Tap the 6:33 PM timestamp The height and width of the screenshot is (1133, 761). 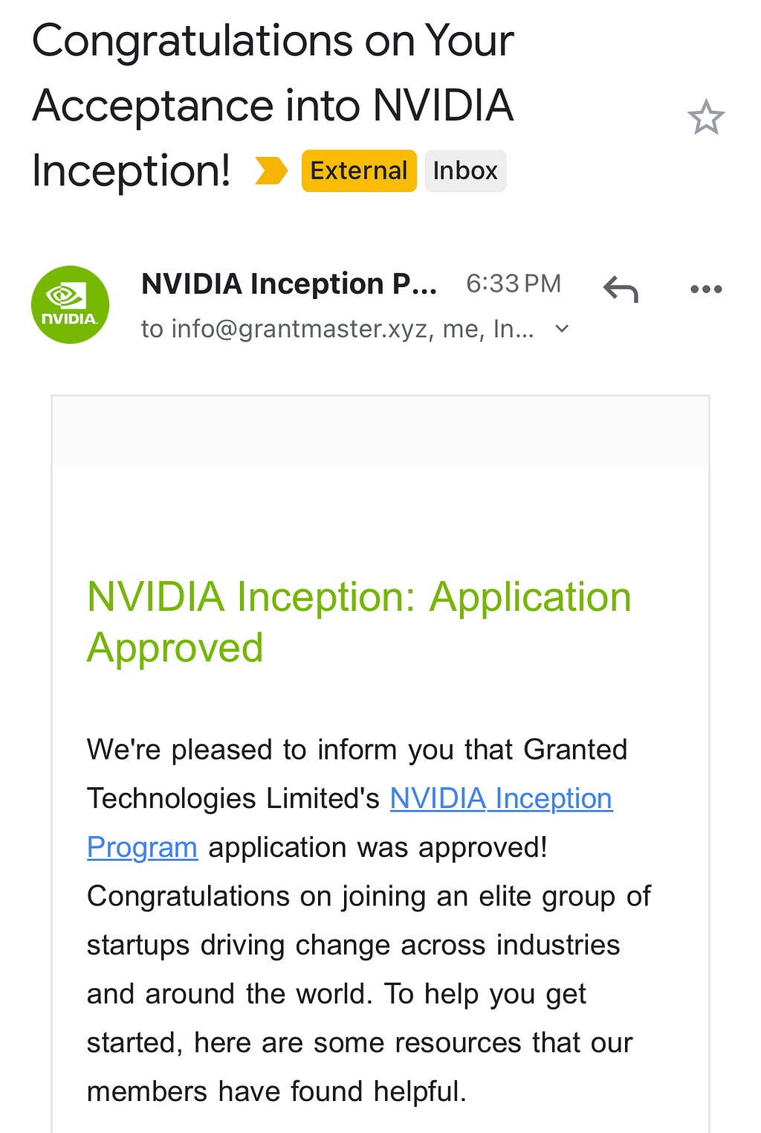click(x=514, y=283)
